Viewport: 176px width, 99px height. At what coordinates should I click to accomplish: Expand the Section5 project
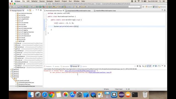(x=11, y=75)
